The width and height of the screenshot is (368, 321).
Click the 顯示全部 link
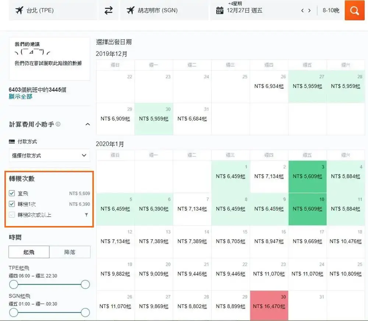pyautogui.click(x=21, y=96)
